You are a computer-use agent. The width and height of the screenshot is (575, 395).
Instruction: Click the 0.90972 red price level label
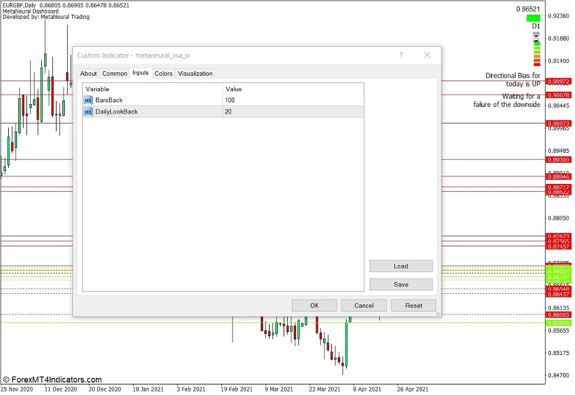pos(557,81)
